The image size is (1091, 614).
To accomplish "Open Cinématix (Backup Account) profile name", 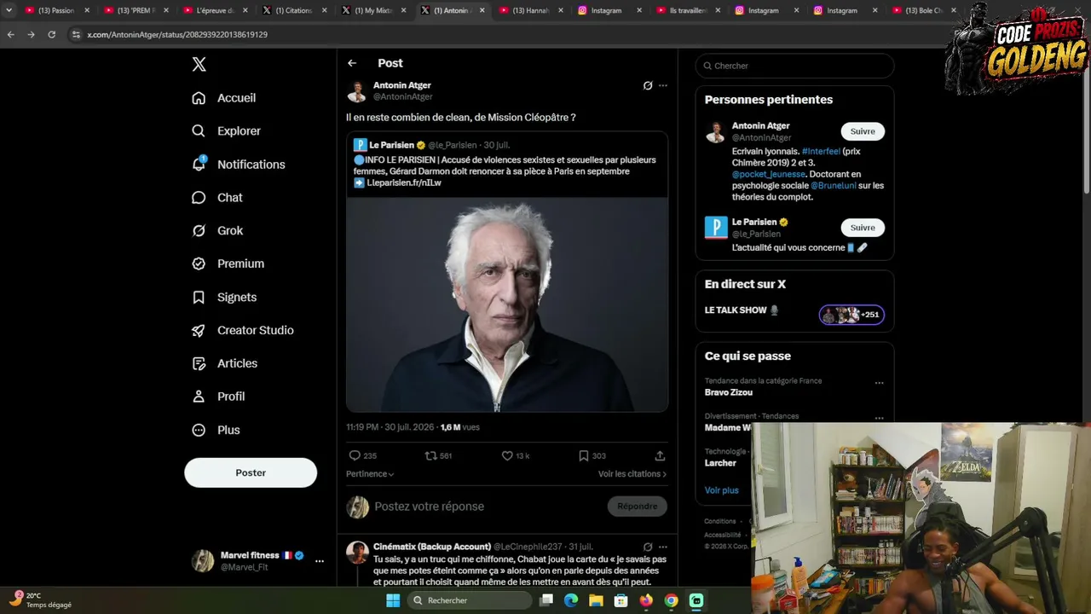I will click(x=431, y=547).
